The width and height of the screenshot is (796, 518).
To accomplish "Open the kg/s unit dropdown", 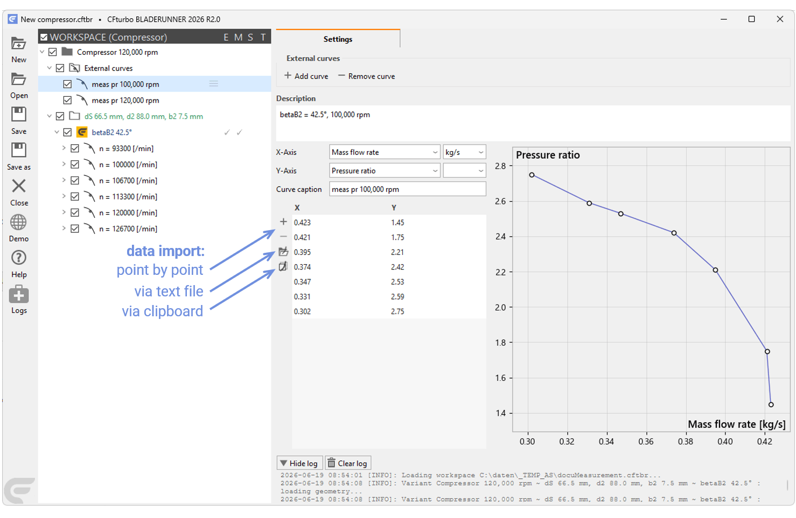I will (464, 152).
